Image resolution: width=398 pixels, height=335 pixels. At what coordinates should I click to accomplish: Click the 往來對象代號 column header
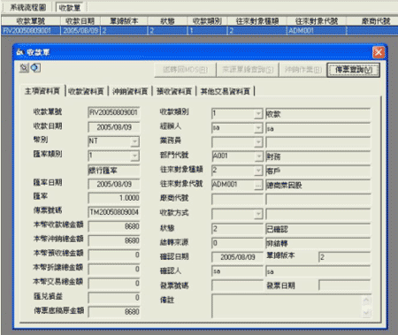317,21
